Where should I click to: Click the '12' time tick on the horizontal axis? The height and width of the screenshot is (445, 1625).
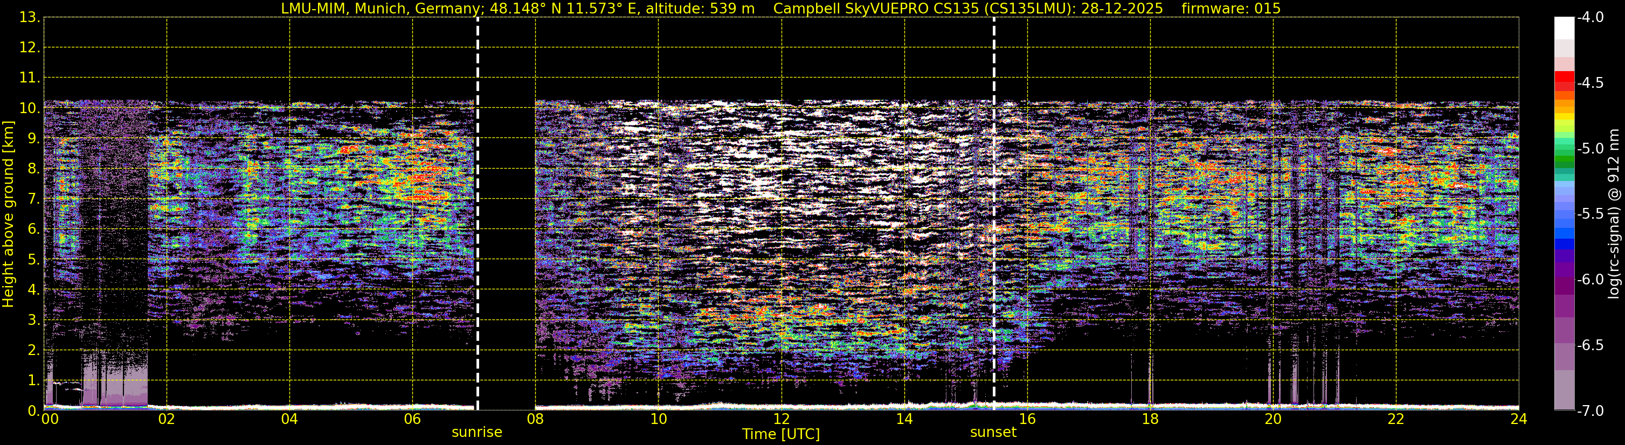tap(782, 419)
